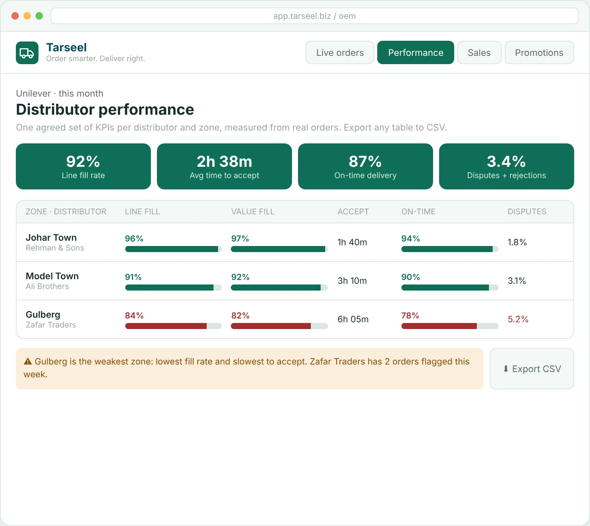The width and height of the screenshot is (590, 526).
Task: Open the Johar Town Rehman & Sons row
Action: pos(295,242)
